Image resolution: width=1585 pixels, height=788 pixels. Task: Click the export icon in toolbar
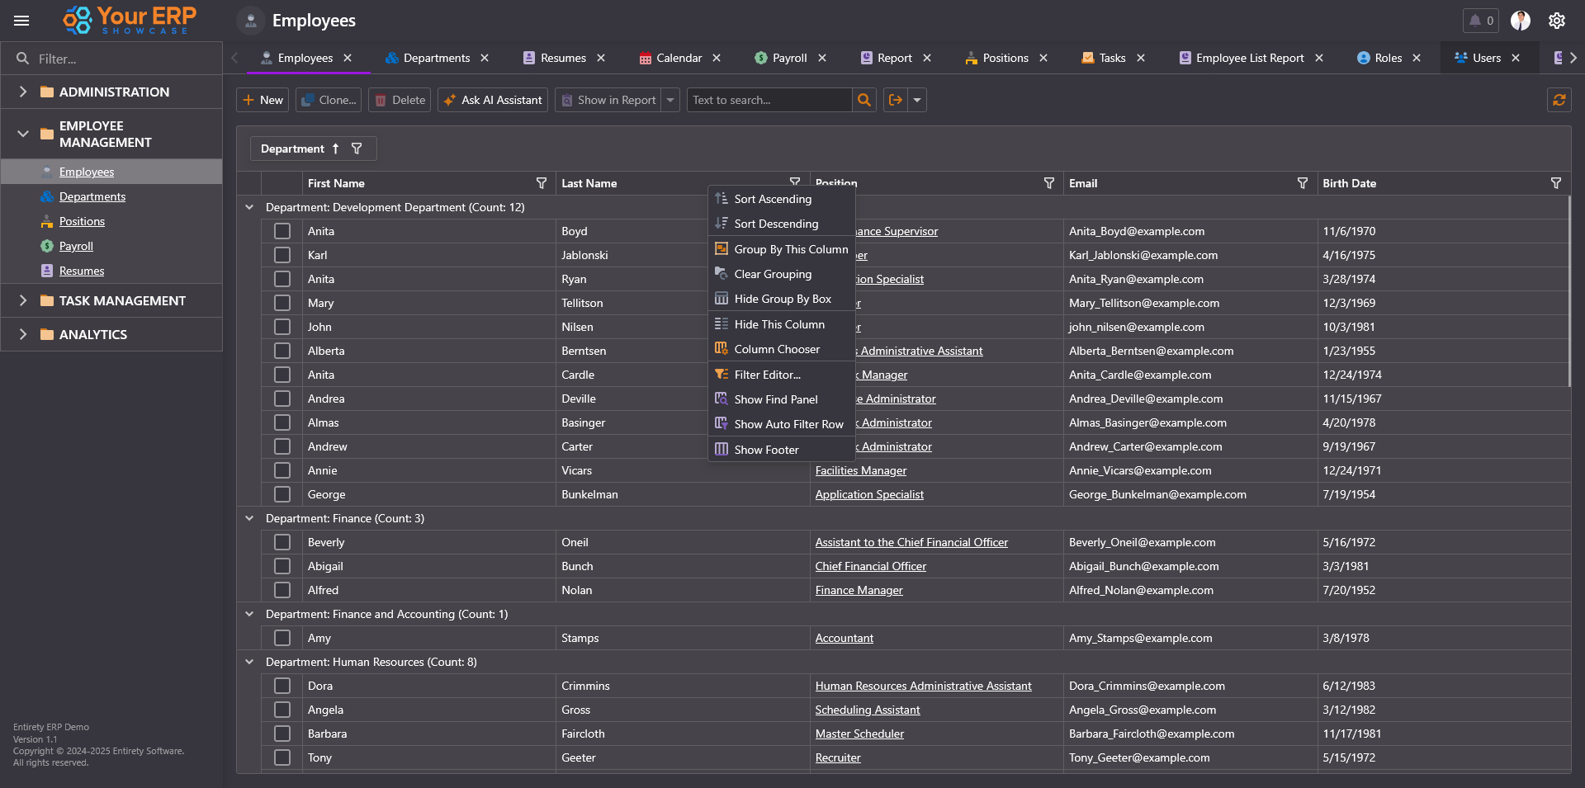click(895, 100)
